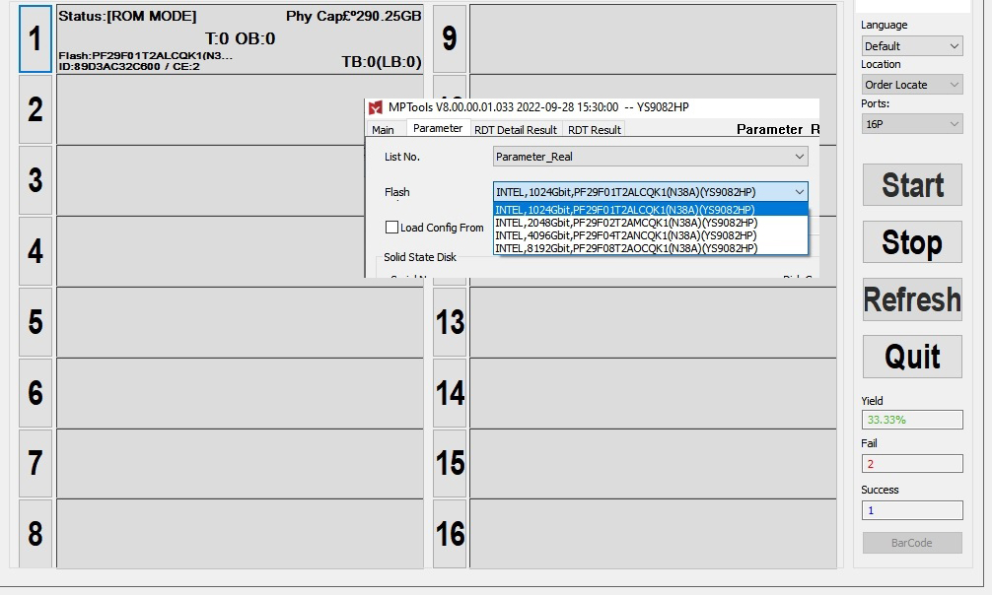The width and height of the screenshot is (992, 595).
Task: Select INTEL 2048Gbit PF29F02T2AMCQK1 flash option
Action: (x=651, y=223)
